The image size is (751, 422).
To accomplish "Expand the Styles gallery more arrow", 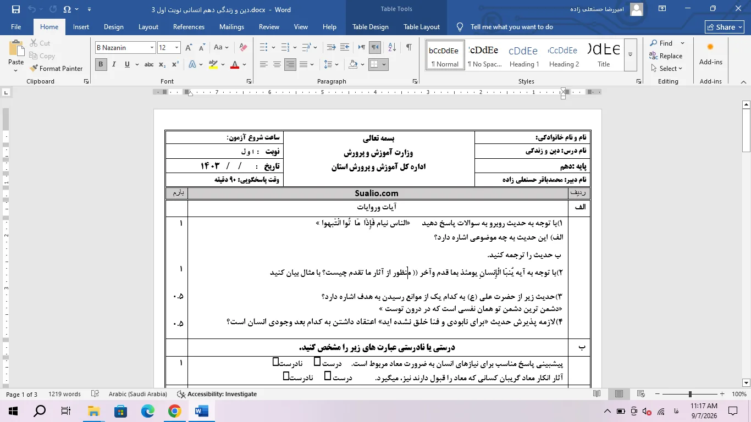I will pyautogui.click(x=630, y=54).
